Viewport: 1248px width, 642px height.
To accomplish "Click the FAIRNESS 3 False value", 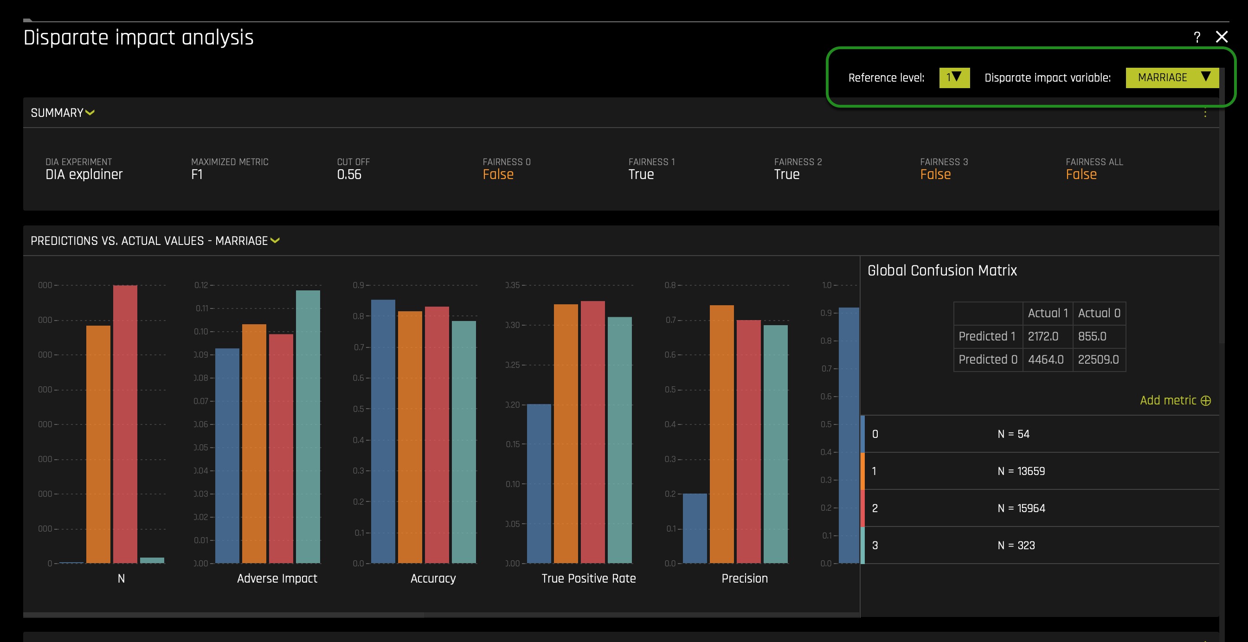I will pyautogui.click(x=935, y=174).
